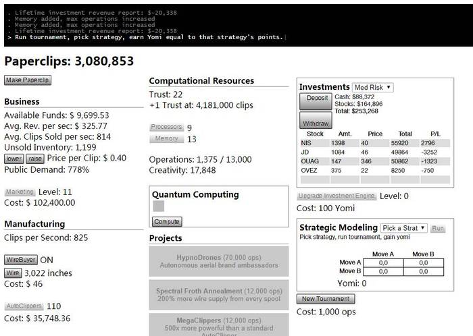Start a New Tournament
Image resolution: width=473 pixels, height=336 pixels.
point(326,299)
